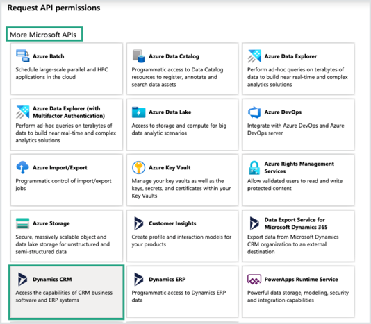This screenshot has height=324, width=371.
Task: Click 'Integrate with Azure DevOps' description
Action: 296,129
